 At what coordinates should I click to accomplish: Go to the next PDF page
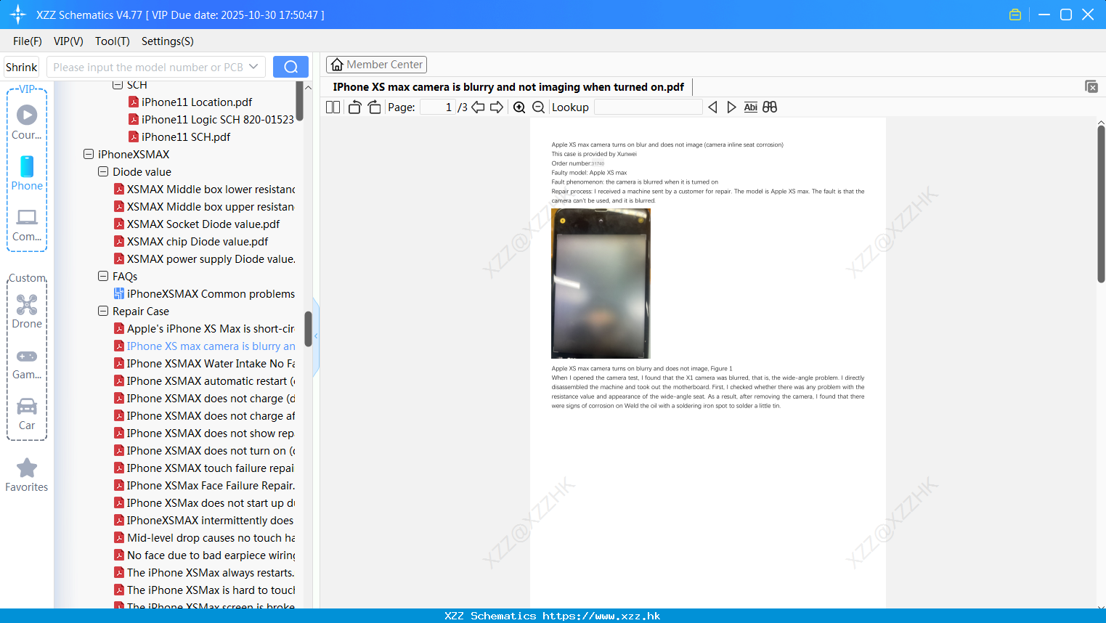pos(497,107)
